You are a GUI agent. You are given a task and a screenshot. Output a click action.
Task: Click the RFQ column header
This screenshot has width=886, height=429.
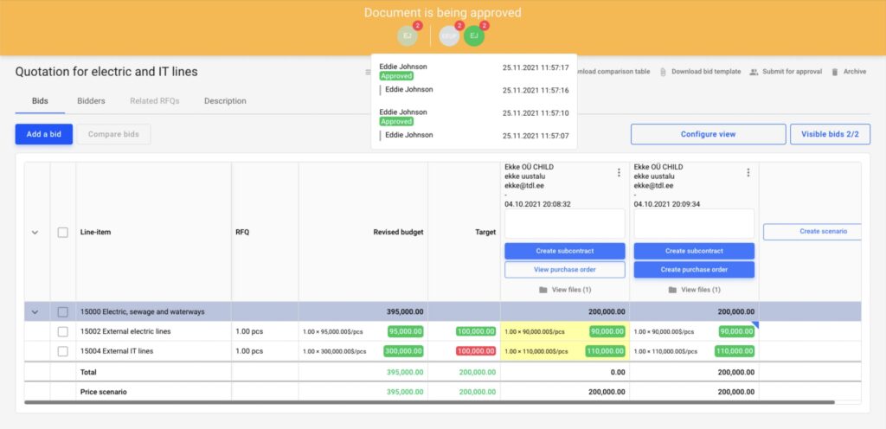[242, 232]
